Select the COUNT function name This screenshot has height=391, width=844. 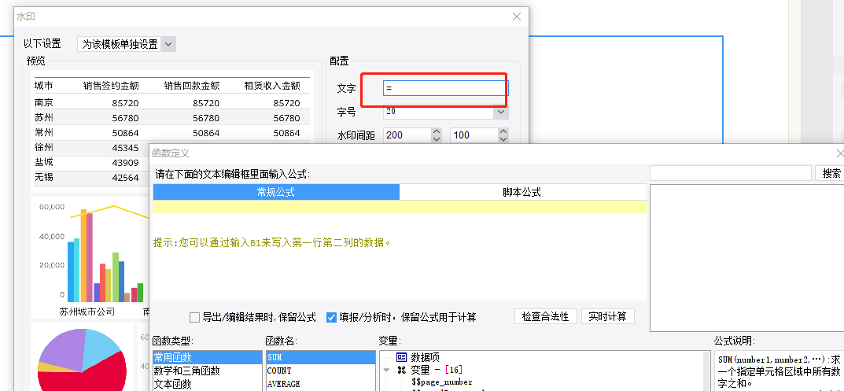321,371
